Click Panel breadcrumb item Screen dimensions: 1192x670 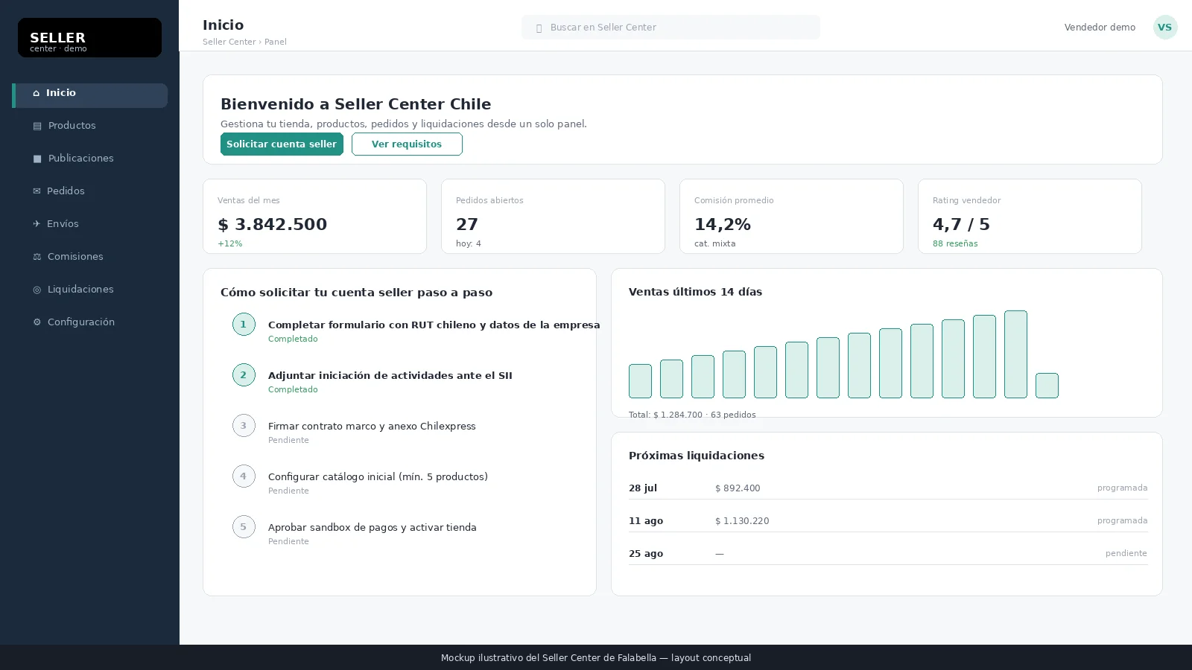[x=276, y=42]
